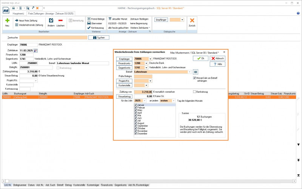The image size is (302, 189).
Task: Open the year 2025 dropdown
Action: tap(144, 101)
